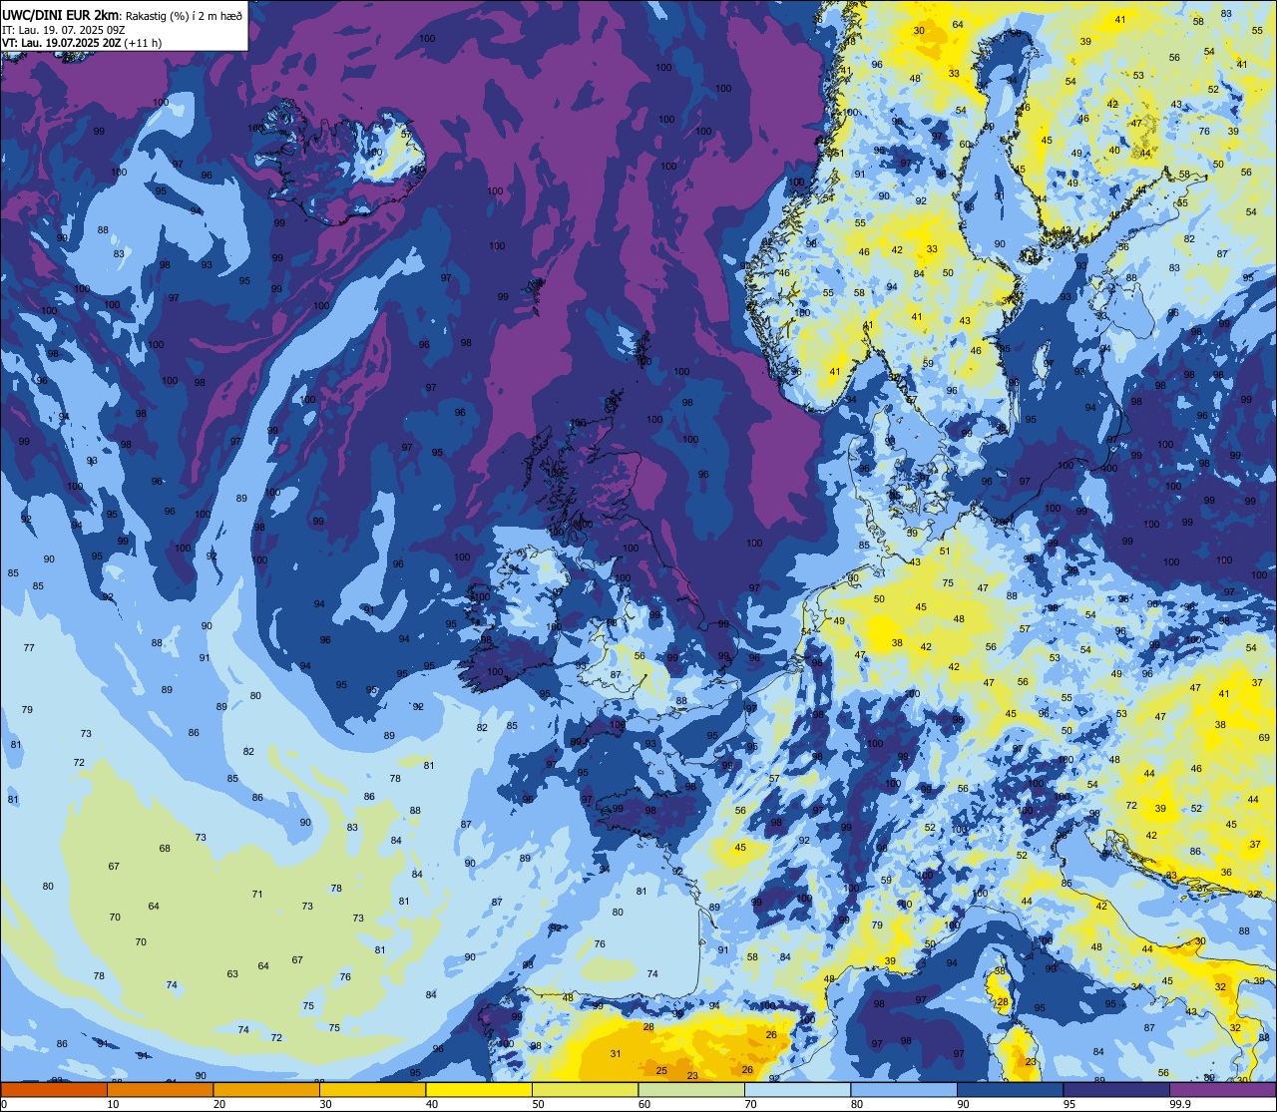The width and height of the screenshot is (1277, 1112).
Task: Select the dark navy 95–99.9 legend swatch
Action: 1116,1089
